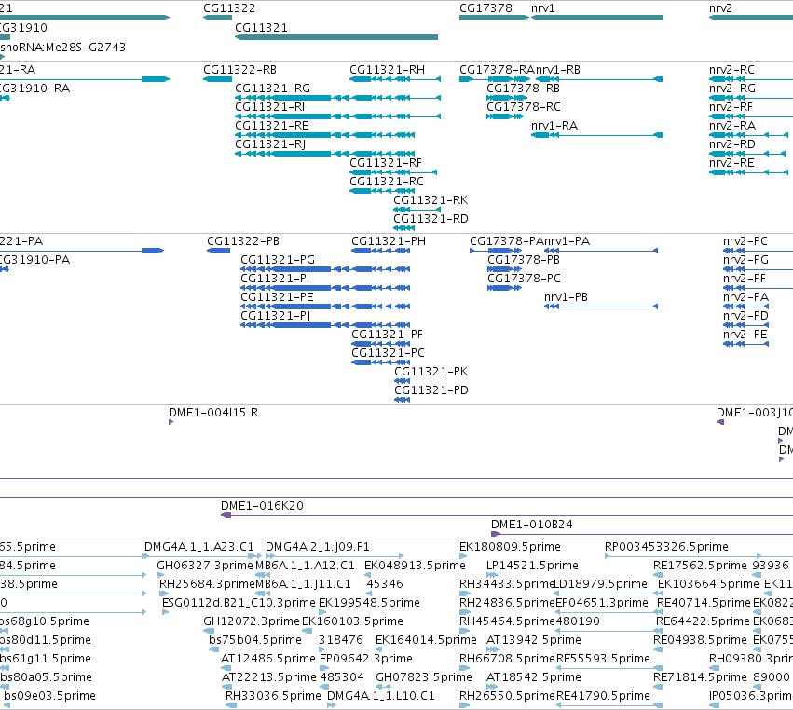Click protein nrv2-PE
Screen dimensions: 793x710
(x=745, y=335)
